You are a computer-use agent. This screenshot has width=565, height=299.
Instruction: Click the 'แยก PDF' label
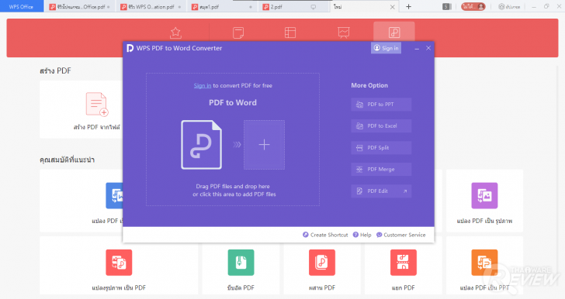(x=404, y=288)
